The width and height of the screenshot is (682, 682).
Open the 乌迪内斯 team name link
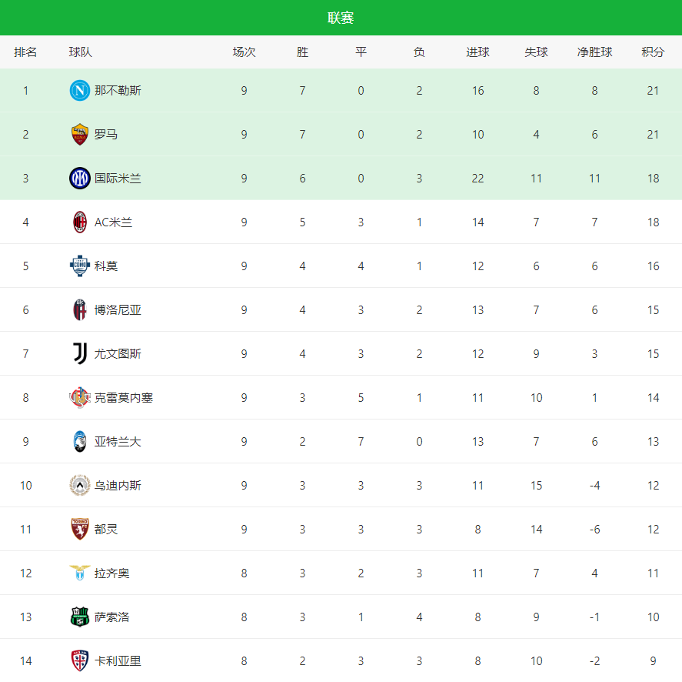click(118, 486)
